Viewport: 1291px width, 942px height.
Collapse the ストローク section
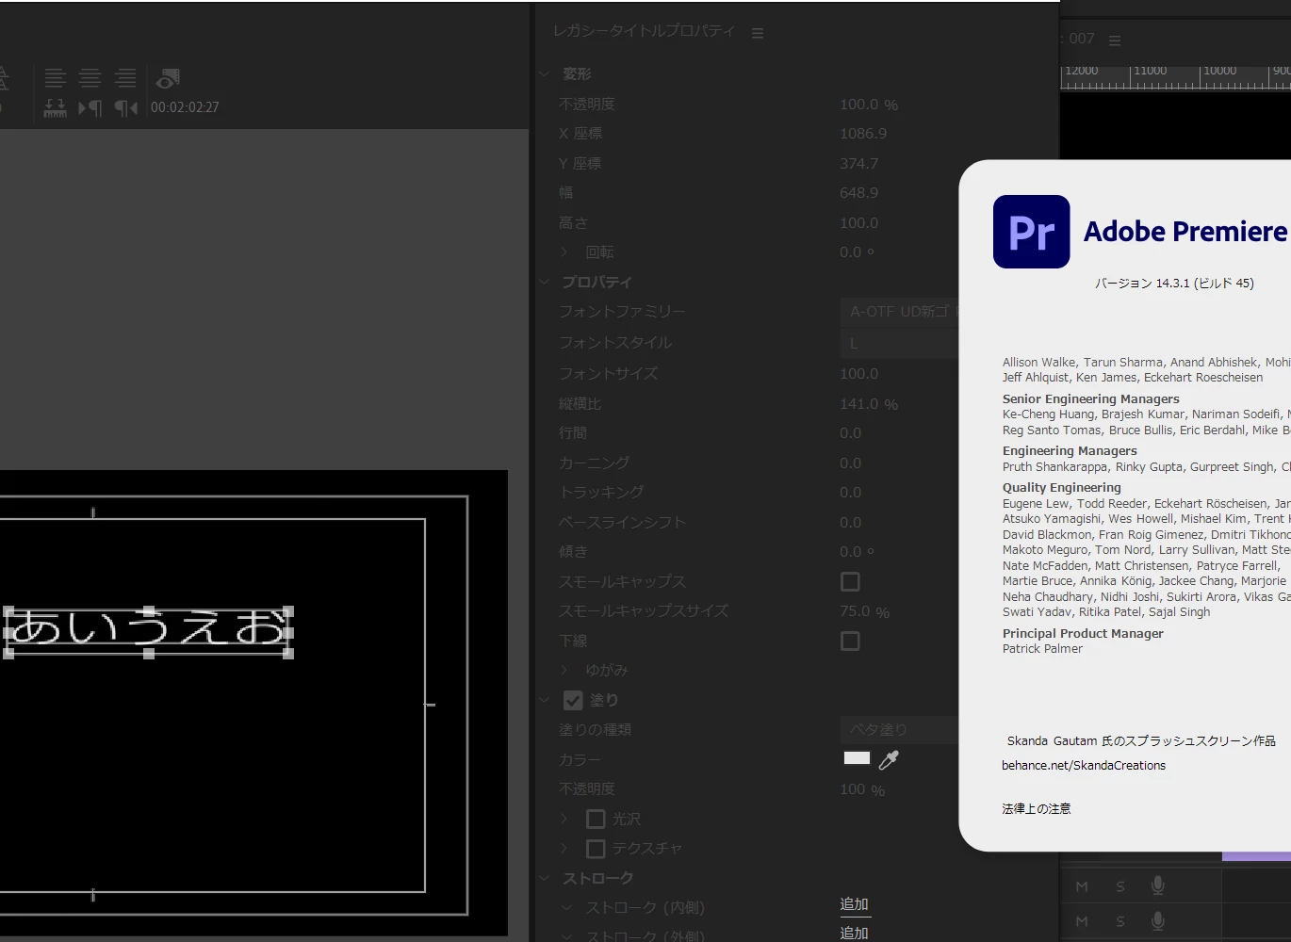tap(545, 878)
